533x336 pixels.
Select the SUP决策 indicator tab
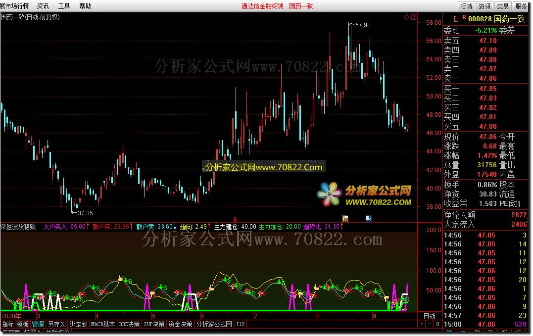tap(154, 324)
